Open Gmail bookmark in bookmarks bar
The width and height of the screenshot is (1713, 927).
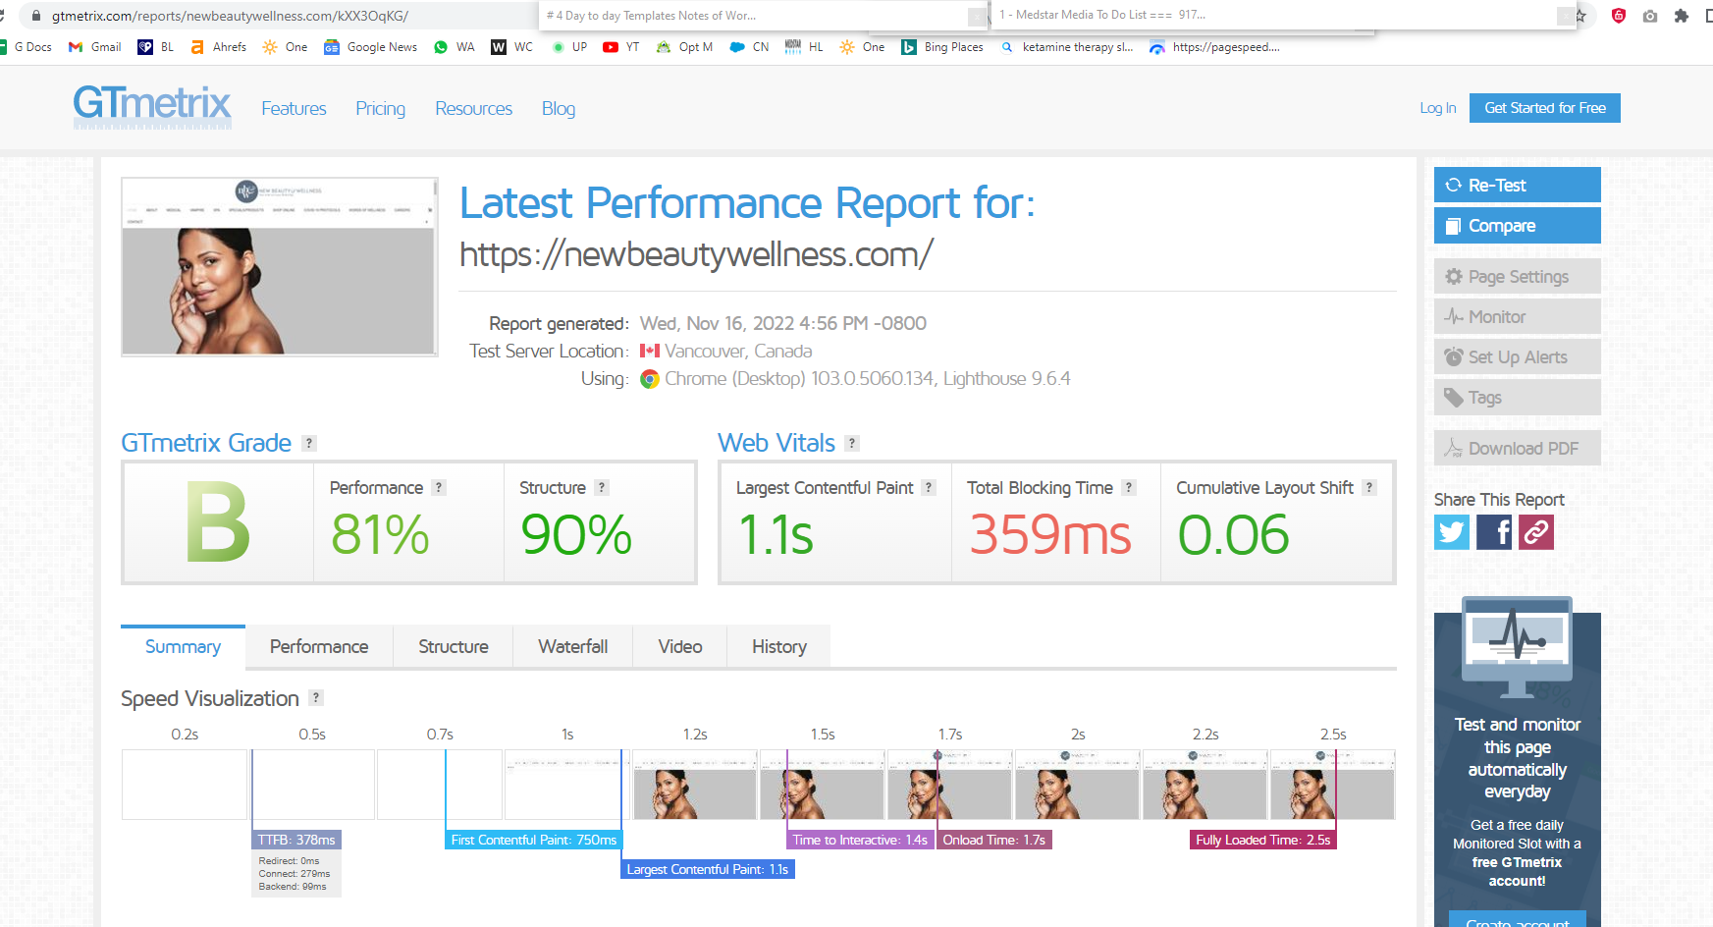pos(95,46)
